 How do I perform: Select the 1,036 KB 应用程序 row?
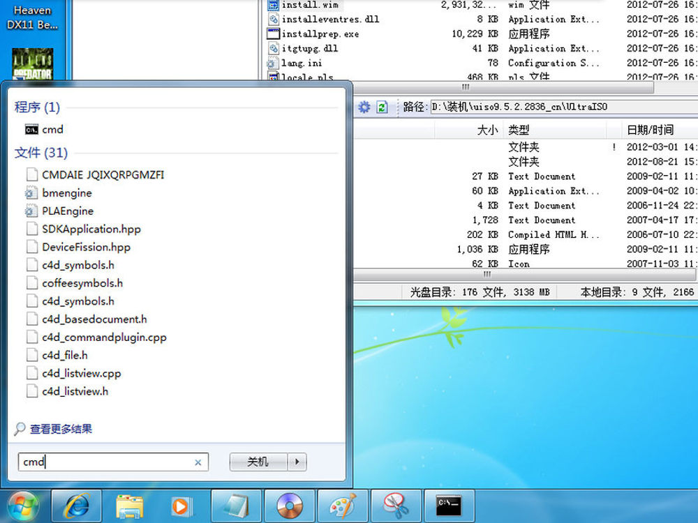click(526, 249)
